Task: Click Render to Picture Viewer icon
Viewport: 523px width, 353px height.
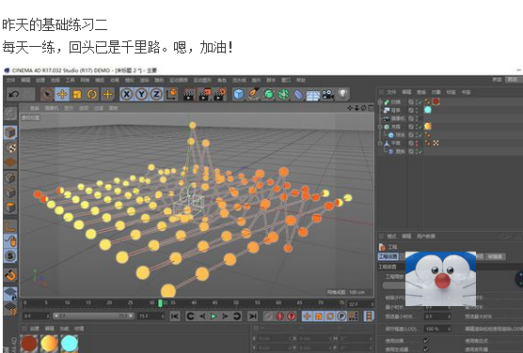Action: coord(204,95)
